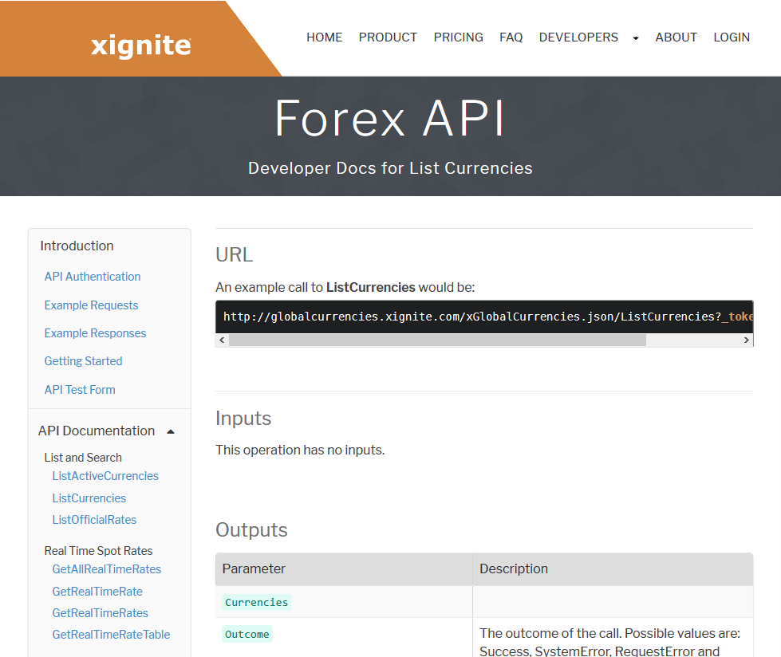Select the GetRealTimeRate link
The height and width of the screenshot is (657, 781).
point(97,592)
